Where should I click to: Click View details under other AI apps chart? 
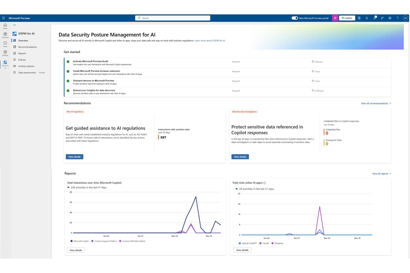(242, 250)
